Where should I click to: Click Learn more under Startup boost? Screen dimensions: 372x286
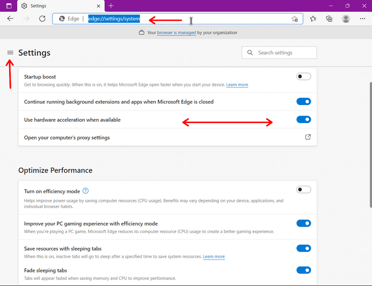click(237, 84)
